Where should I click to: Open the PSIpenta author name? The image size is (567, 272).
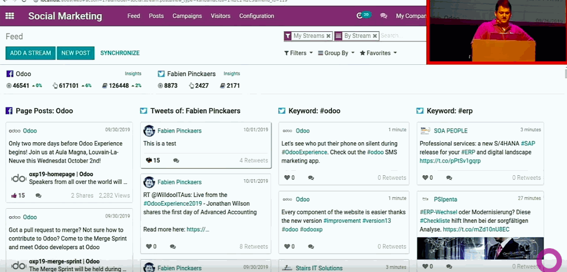click(x=446, y=199)
